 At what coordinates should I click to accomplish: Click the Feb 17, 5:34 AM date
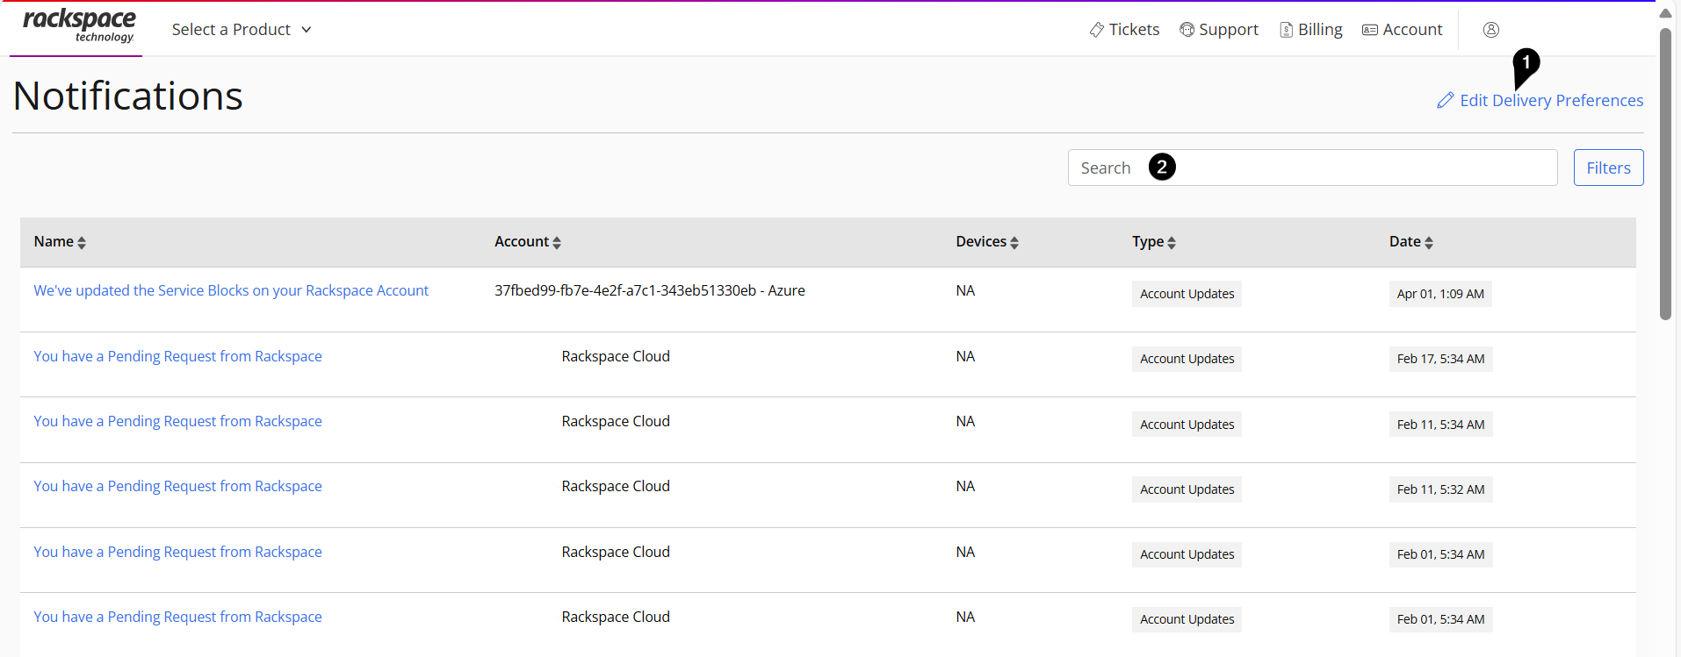pos(1440,359)
